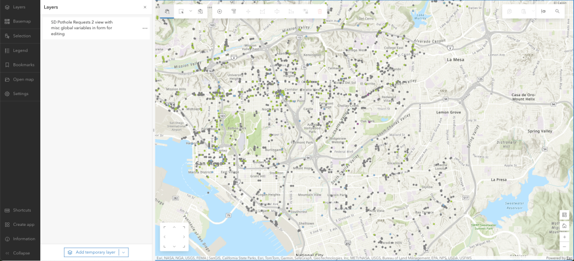
Task: Zoom in on the map
Action: point(564,236)
